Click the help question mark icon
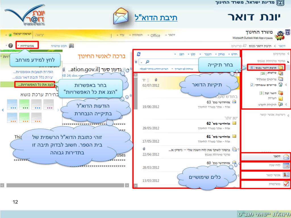The width and height of the screenshot is (291, 218). [11, 46]
